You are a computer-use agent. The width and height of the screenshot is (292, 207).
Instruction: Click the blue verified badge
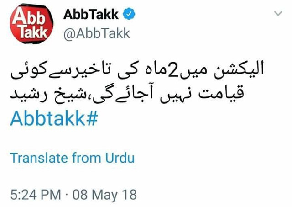(129, 14)
